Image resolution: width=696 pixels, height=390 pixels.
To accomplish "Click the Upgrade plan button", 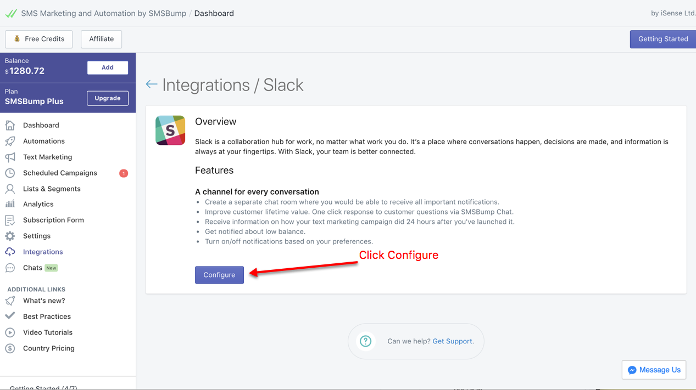I will 108,98.
